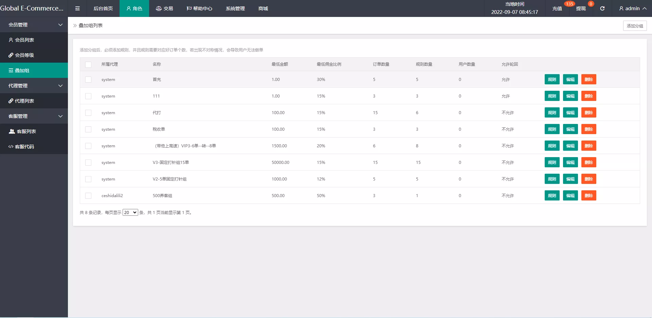Open the 系统管理 top menu
Image resolution: width=652 pixels, height=318 pixels.
point(235,8)
